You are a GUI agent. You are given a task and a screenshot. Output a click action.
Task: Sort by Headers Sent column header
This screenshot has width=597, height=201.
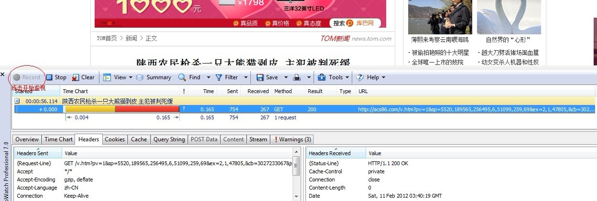click(x=38, y=153)
